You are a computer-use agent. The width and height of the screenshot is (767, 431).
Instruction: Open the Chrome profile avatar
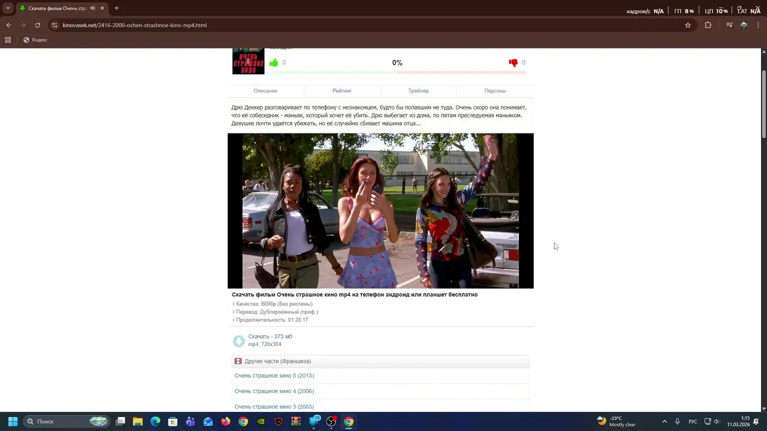[744, 25]
